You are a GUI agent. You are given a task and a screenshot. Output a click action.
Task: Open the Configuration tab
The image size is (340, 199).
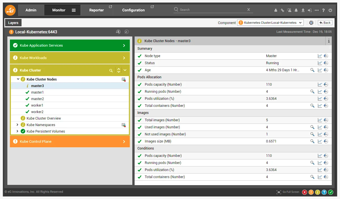tap(133, 10)
